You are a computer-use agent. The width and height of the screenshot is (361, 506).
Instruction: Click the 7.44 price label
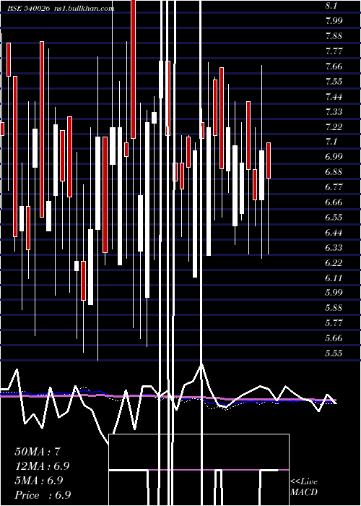tap(334, 96)
